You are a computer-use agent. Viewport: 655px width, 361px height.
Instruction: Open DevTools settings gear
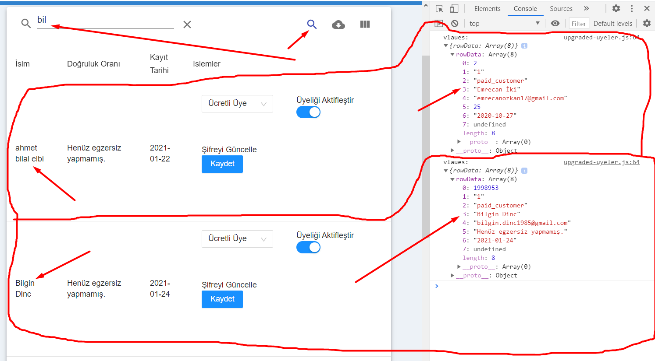[x=616, y=8]
